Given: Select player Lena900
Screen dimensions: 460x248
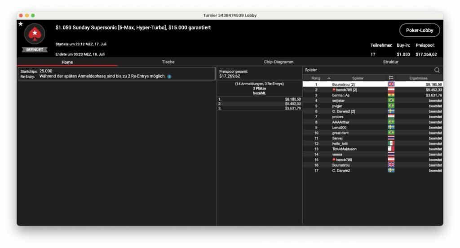Looking at the screenshot, I should tap(339, 128).
